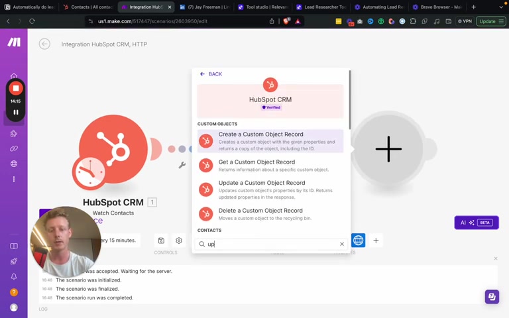
Task: Open the Brave wallet icon
Action: click(448, 21)
